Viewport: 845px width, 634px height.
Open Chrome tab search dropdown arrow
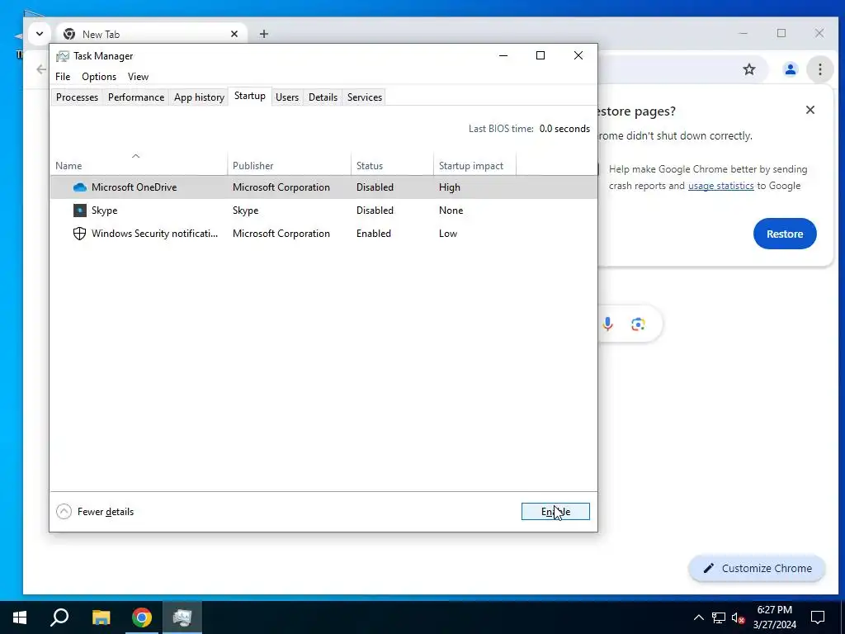[40, 33]
